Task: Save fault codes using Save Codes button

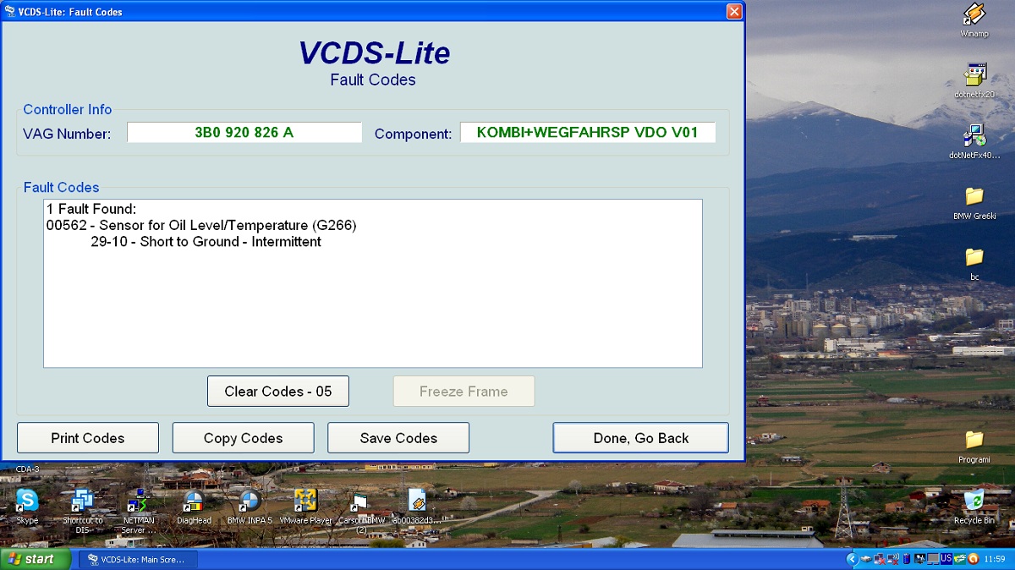Action: coord(398,438)
